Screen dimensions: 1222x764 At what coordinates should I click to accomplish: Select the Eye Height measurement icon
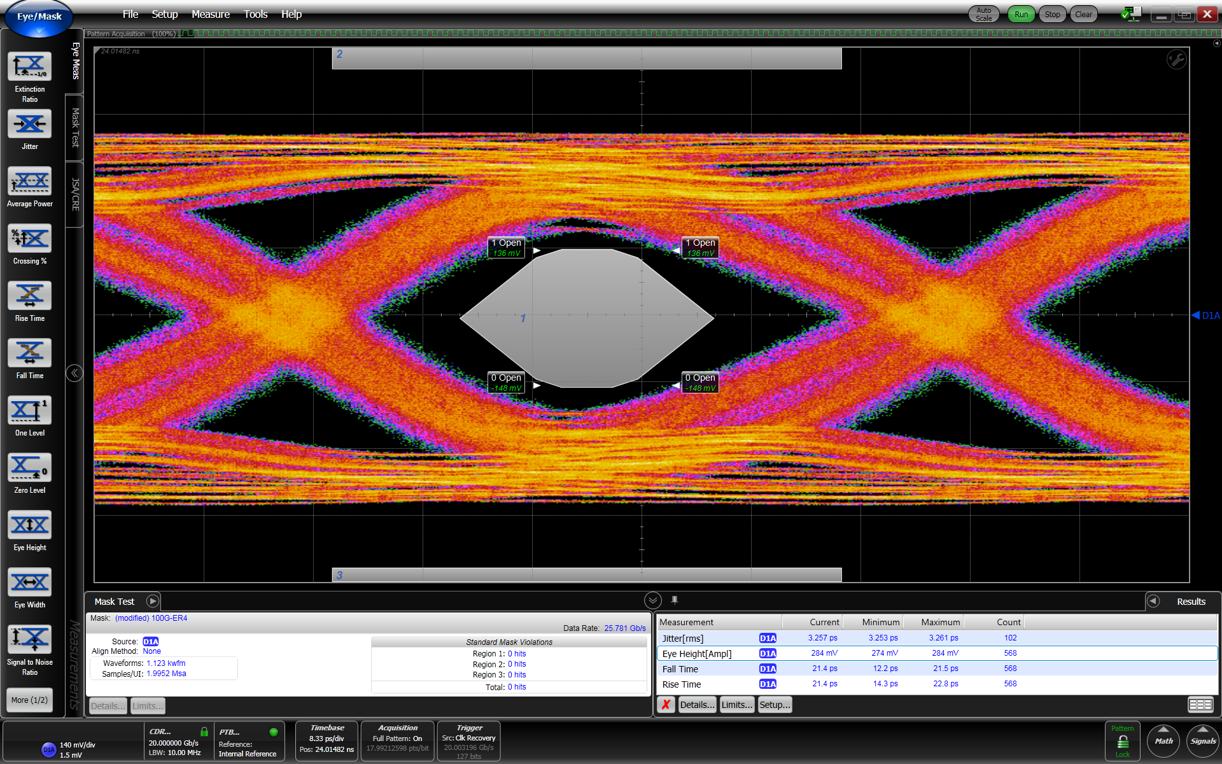pos(29,525)
